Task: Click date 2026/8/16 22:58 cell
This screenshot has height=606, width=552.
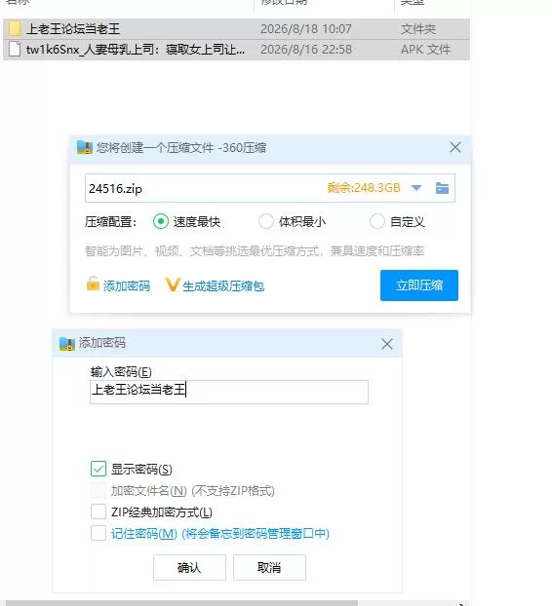Action: click(306, 50)
